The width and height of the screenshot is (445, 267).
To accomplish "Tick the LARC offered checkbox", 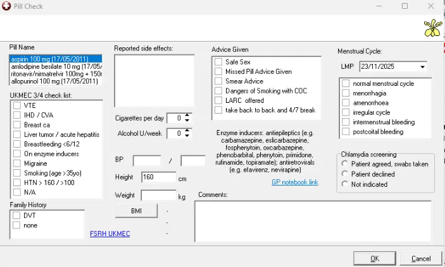I will (x=218, y=100).
